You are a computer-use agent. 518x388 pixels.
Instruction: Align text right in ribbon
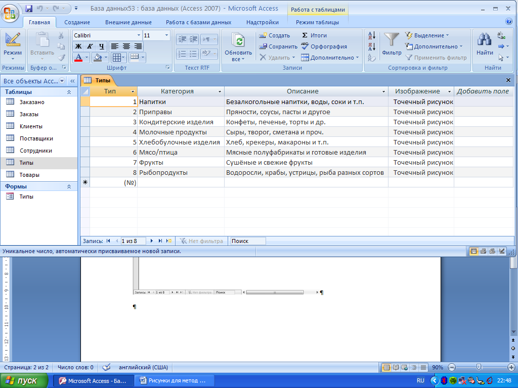click(x=138, y=46)
